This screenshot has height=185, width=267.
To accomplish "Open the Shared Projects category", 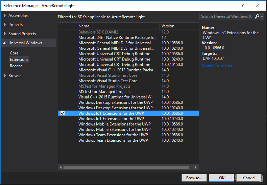I will pyautogui.click(x=22, y=34).
